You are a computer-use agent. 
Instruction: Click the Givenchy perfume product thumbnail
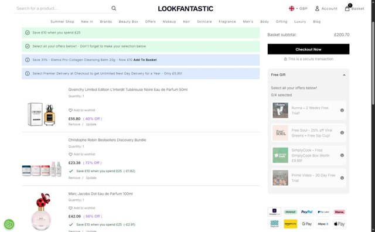point(42,114)
